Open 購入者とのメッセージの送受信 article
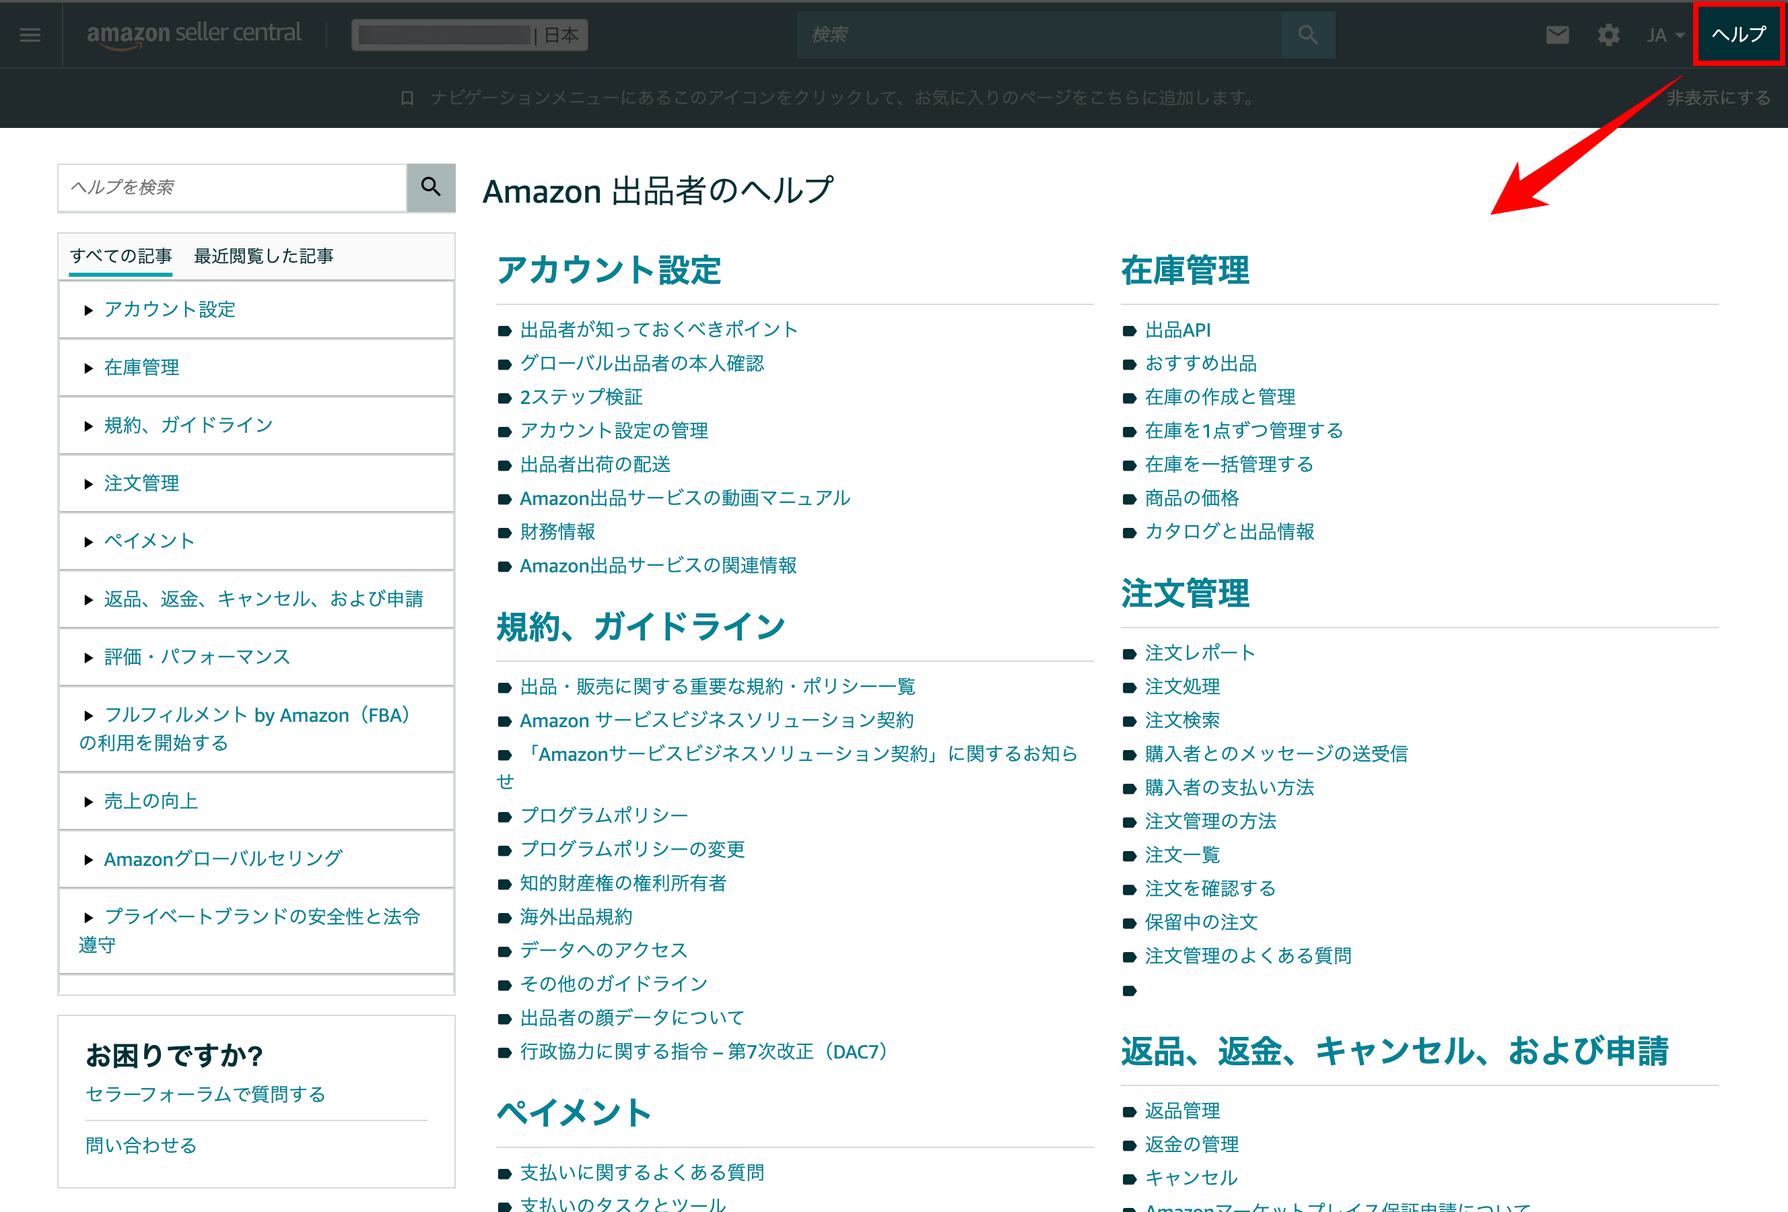 1276,753
